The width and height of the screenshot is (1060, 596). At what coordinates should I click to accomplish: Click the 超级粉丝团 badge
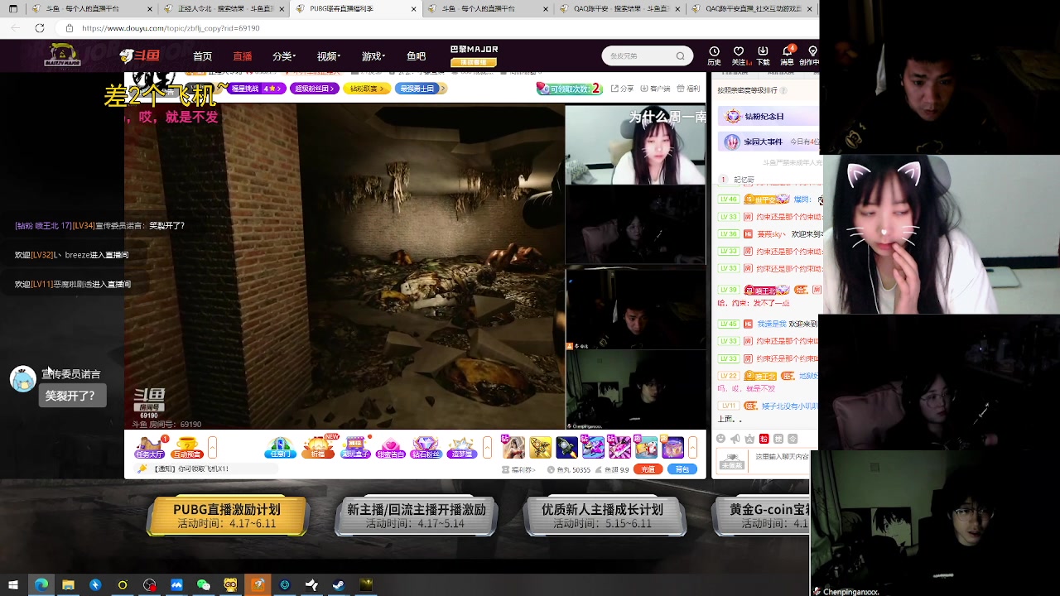pyautogui.click(x=315, y=89)
